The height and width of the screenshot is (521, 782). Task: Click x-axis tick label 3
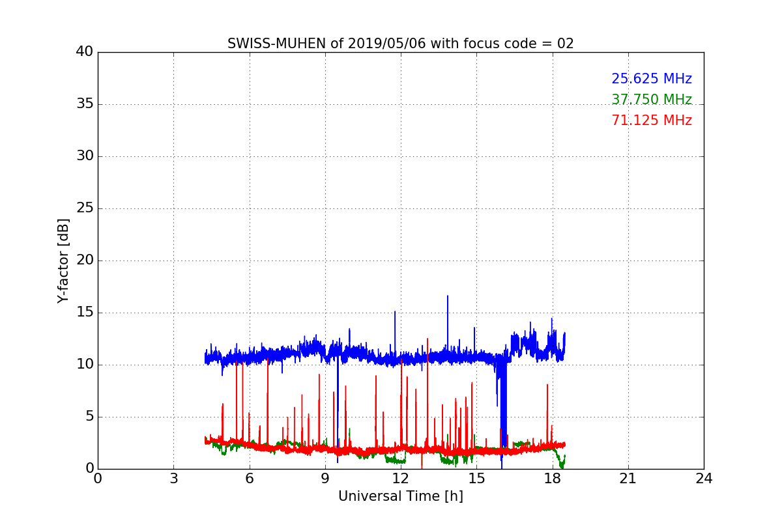[173, 479]
